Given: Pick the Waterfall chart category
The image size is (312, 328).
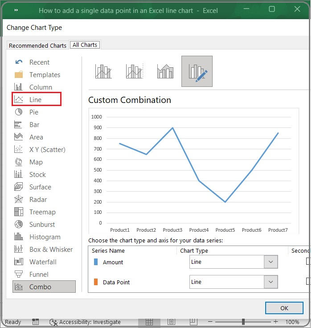Looking at the screenshot, I should [35, 262].
